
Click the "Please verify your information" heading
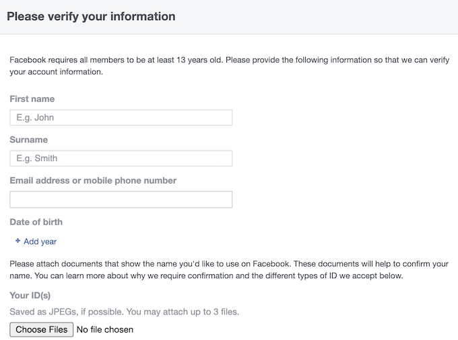pos(91,16)
